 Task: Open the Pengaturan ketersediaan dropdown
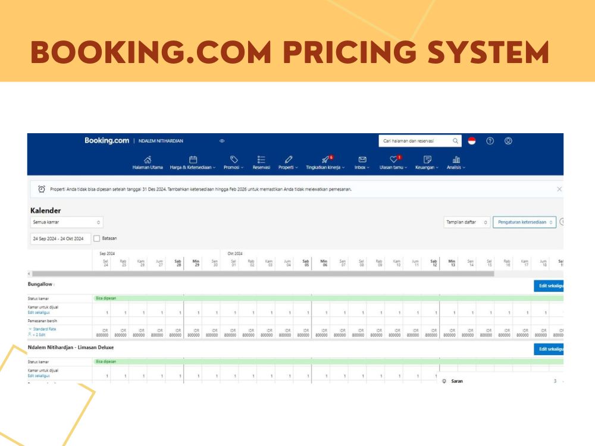pyautogui.click(x=524, y=222)
